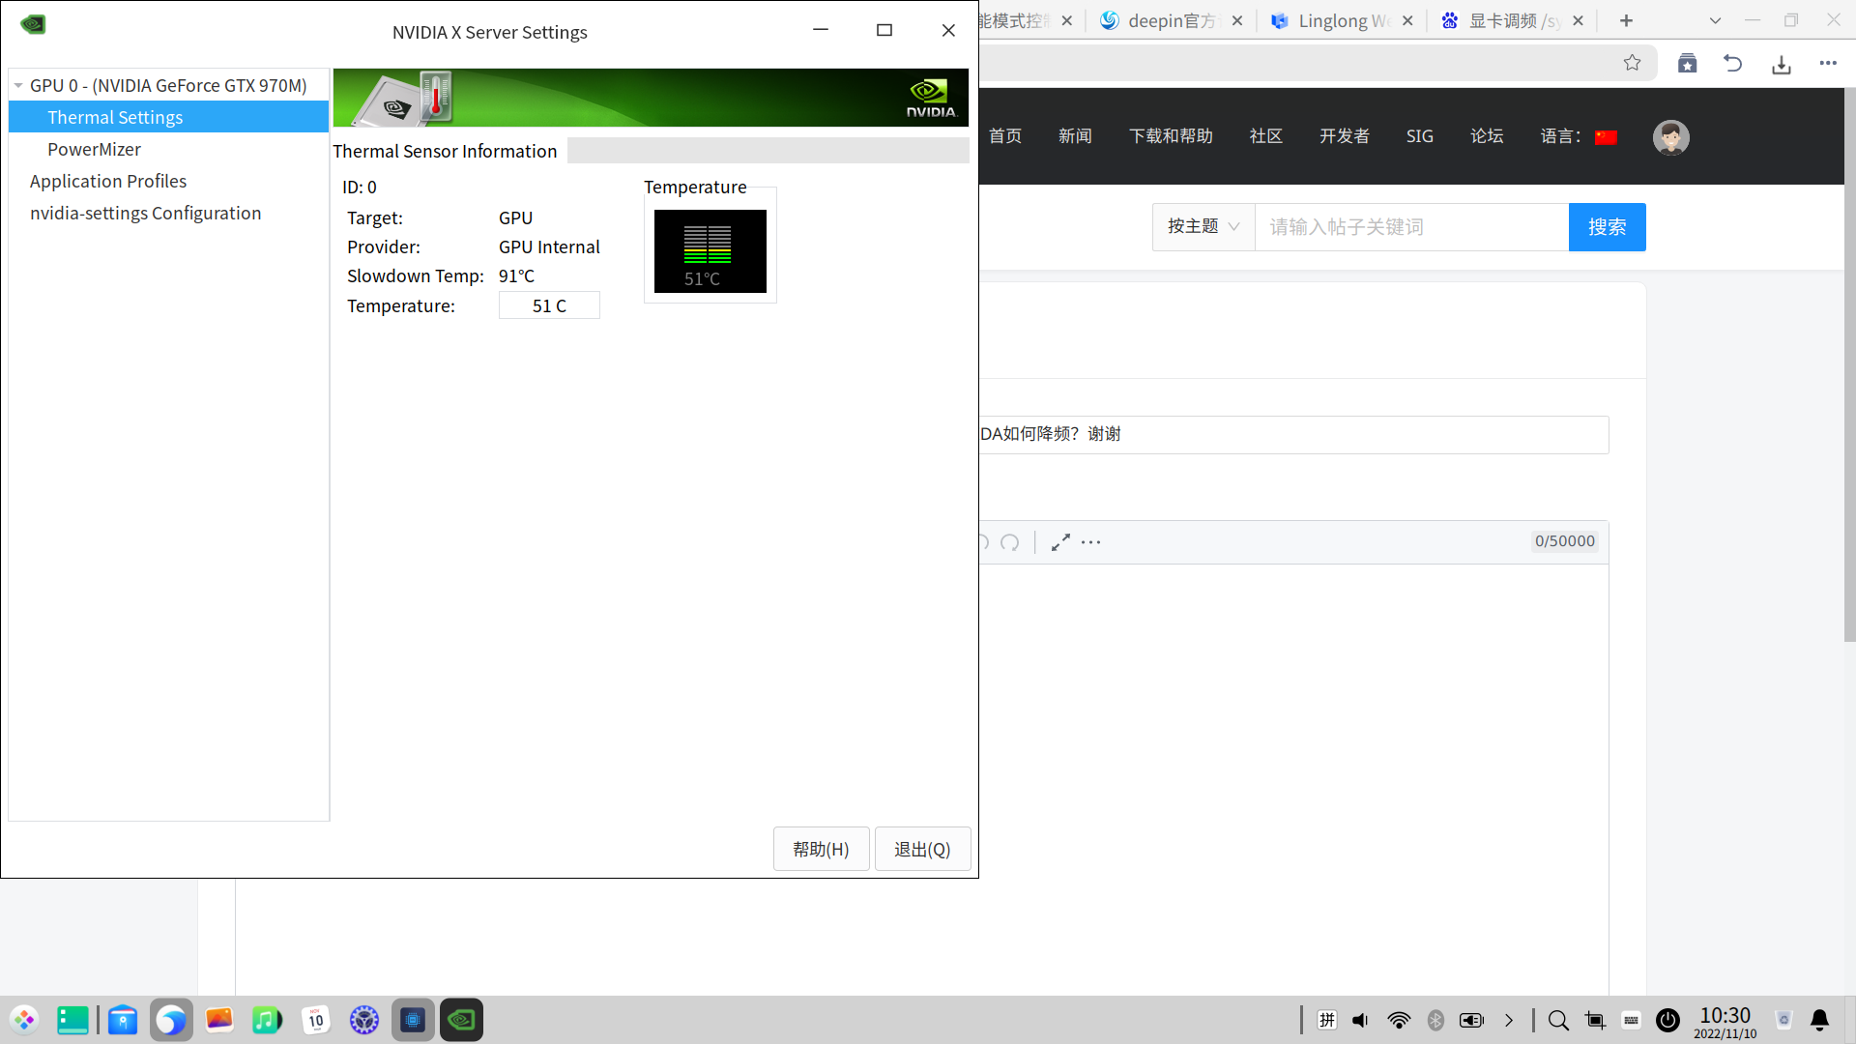This screenshot has height=1044, width=1856.
Task: Open the 论坛 forum menu item
Action: (x=1486, y=136)
